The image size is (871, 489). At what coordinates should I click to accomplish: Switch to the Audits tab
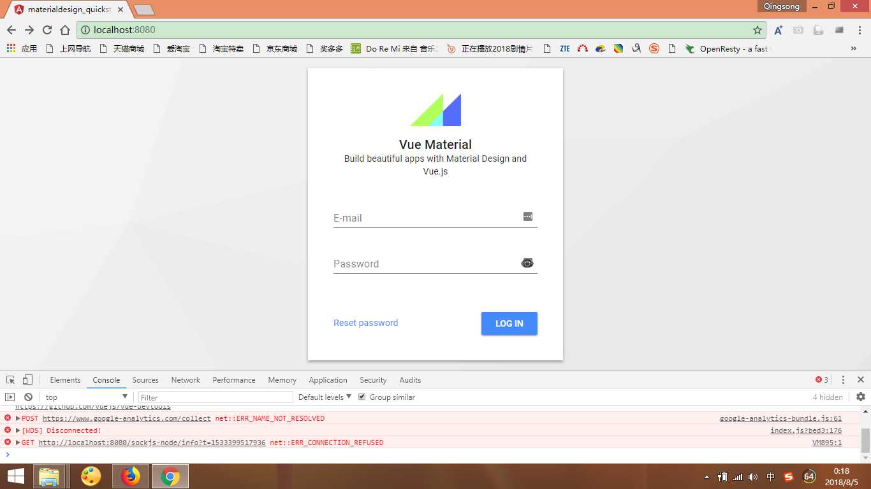pos(410,380)
